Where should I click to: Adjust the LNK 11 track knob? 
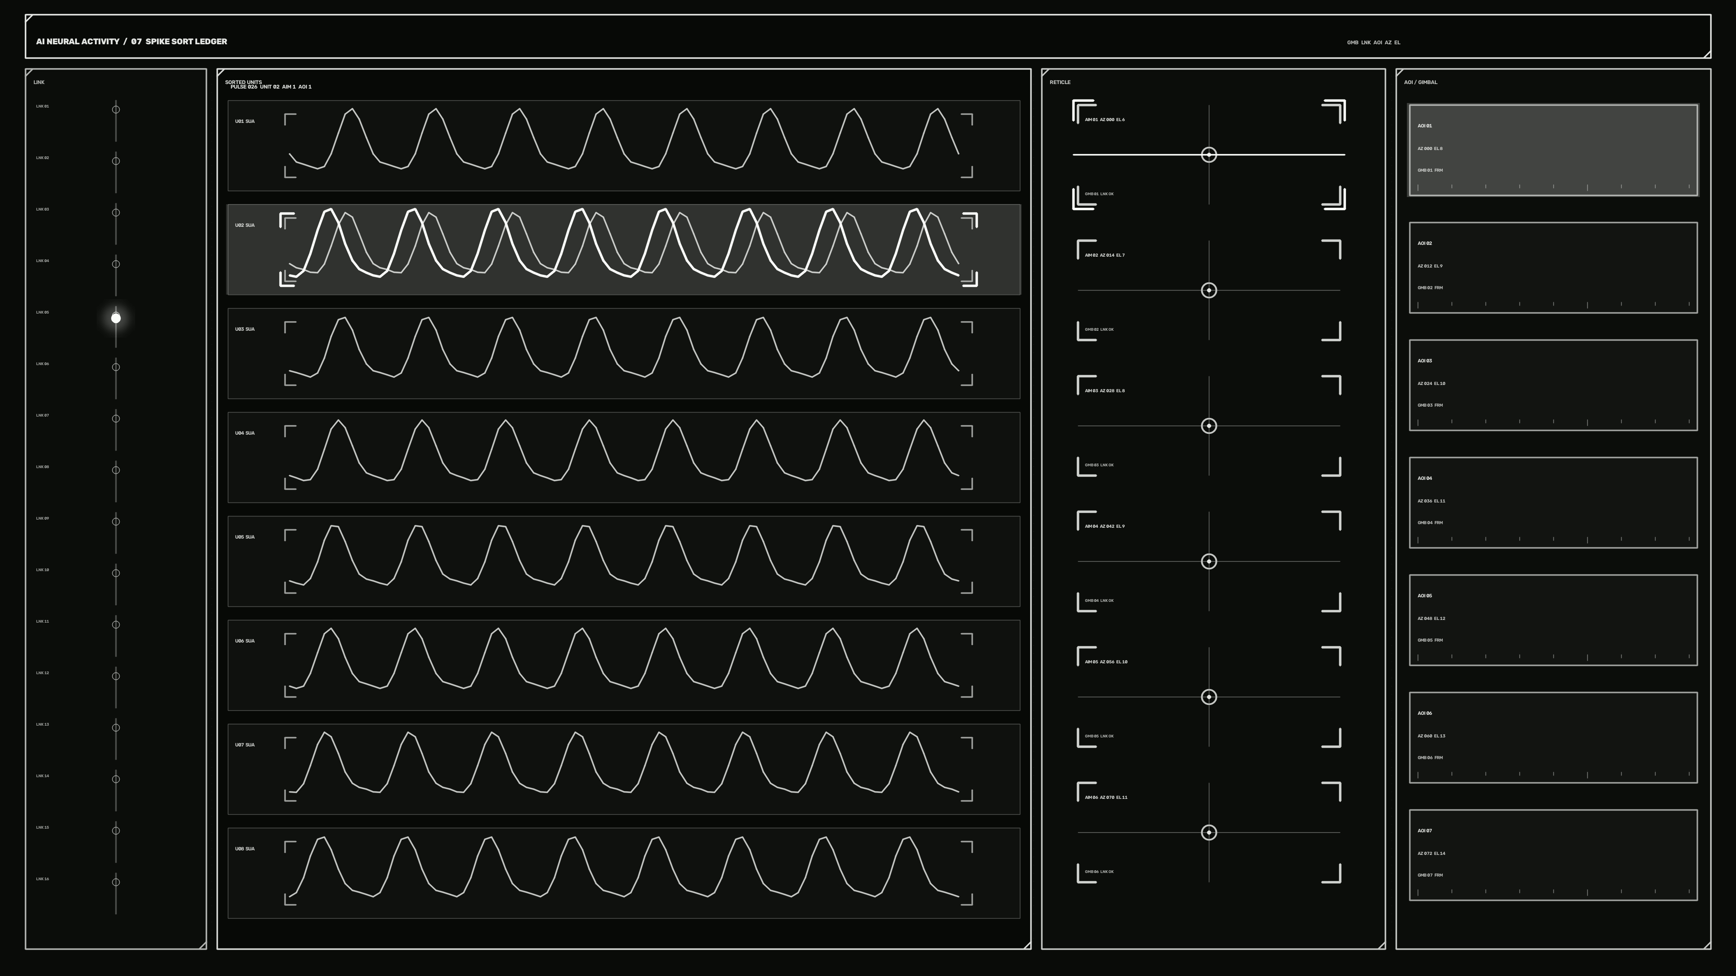click(116, 624)
